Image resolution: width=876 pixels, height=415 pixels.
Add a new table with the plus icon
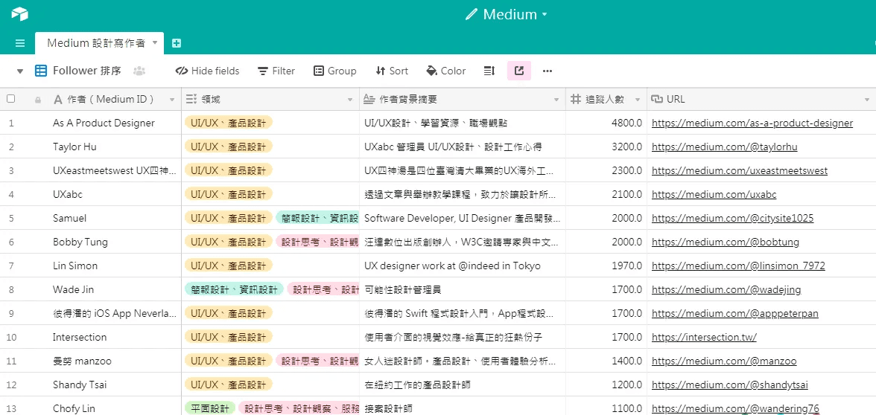pos(176,43)
